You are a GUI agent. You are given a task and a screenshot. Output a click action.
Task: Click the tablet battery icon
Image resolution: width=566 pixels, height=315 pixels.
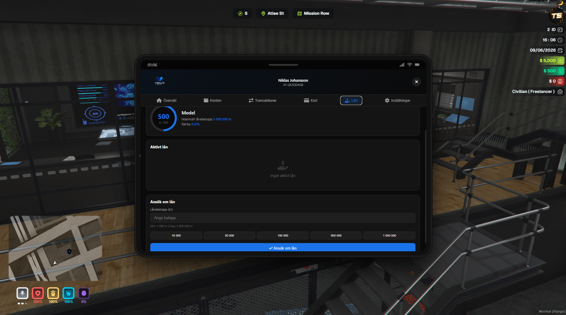(x=417, y=65)
